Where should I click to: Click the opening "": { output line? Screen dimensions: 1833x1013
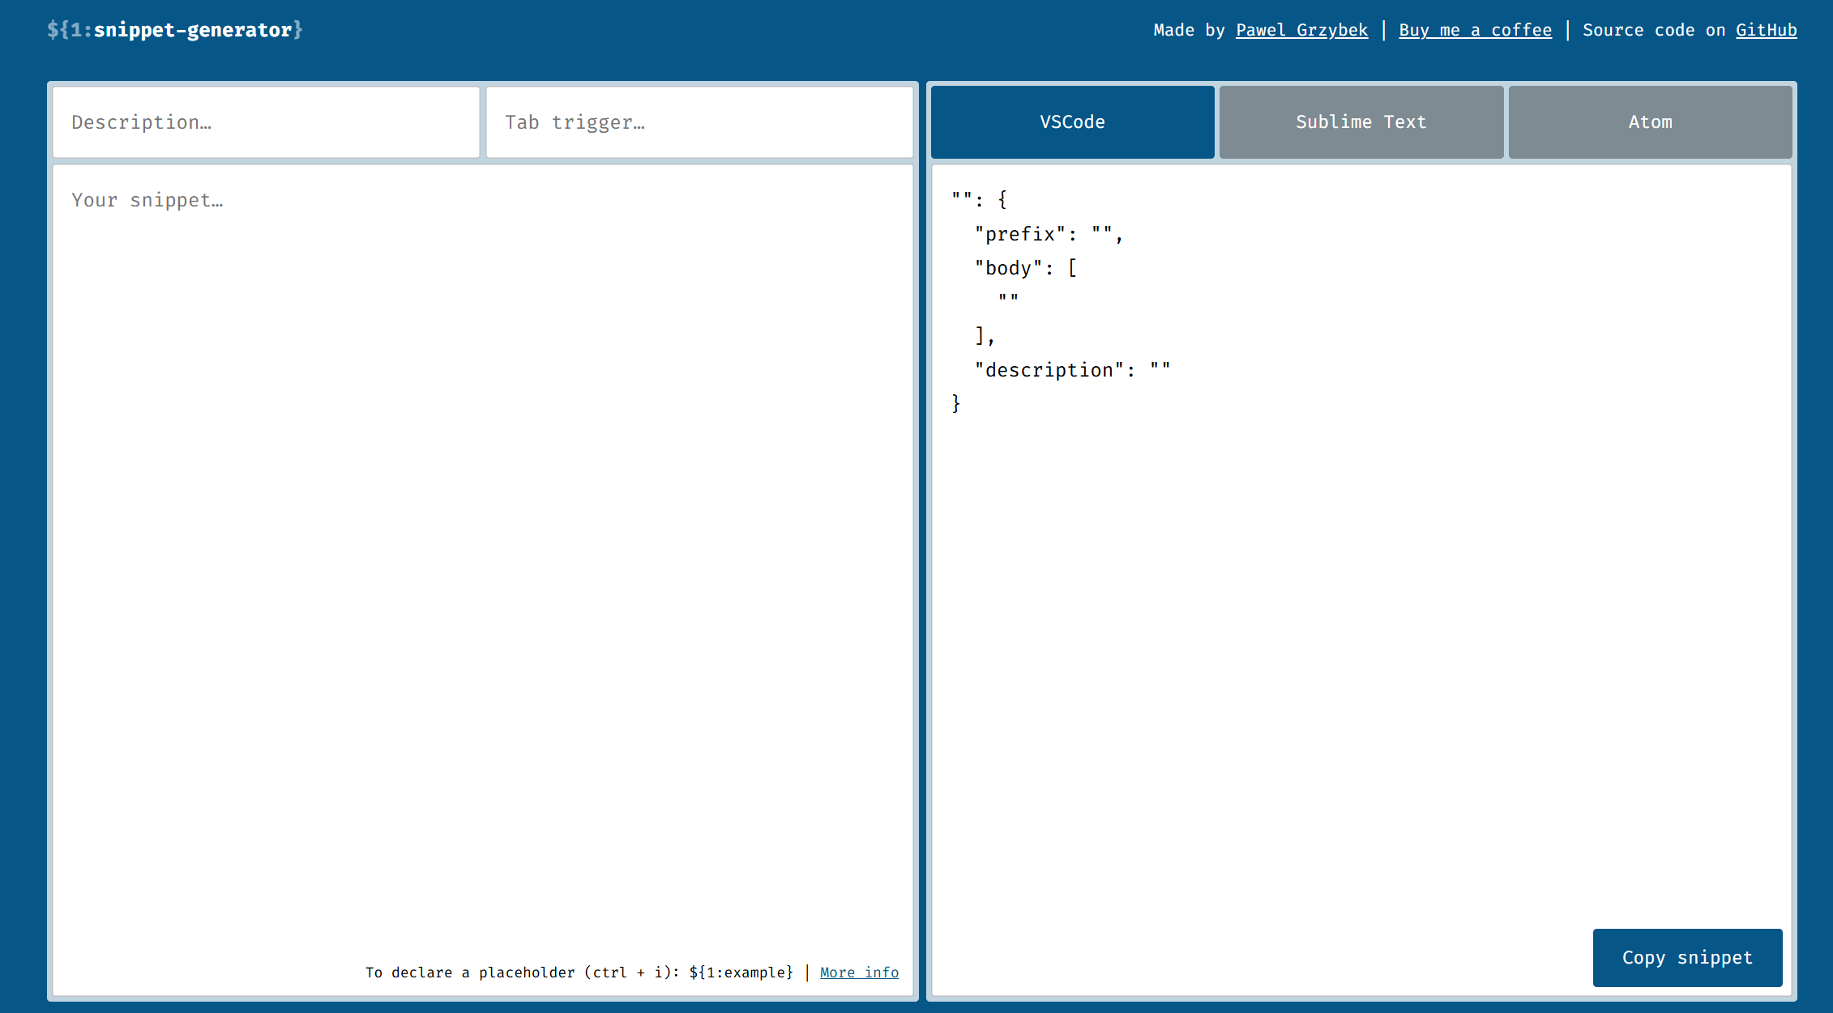[x=979, y=200]
